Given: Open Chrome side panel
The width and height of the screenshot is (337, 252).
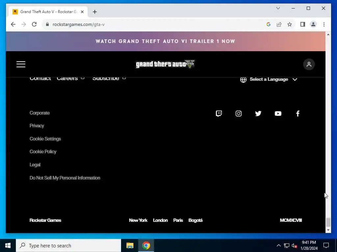Looking at the screenshot, I should [x=303, y=24].
